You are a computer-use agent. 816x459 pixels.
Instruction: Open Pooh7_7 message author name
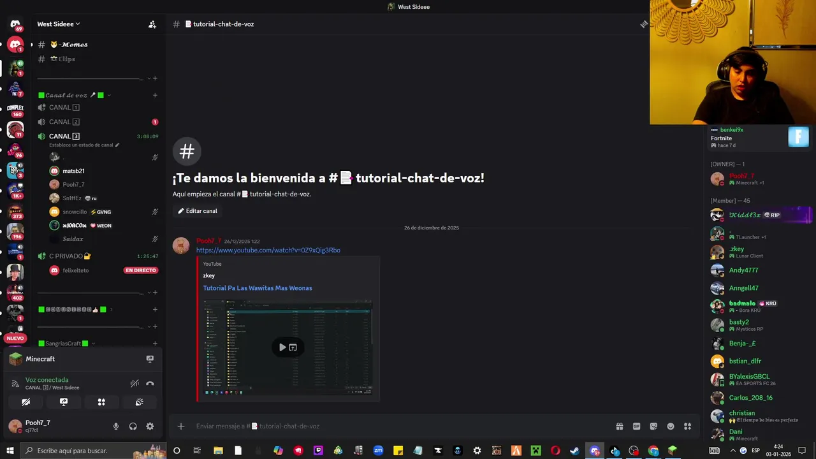208,241
